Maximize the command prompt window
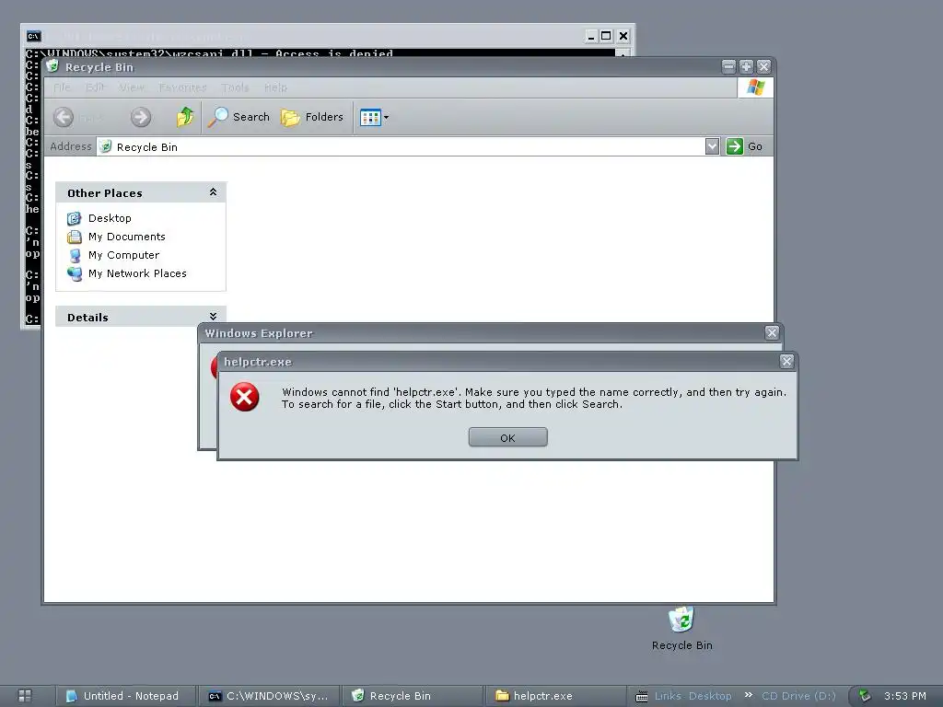 pyautogui.click(x=606, y=36)
